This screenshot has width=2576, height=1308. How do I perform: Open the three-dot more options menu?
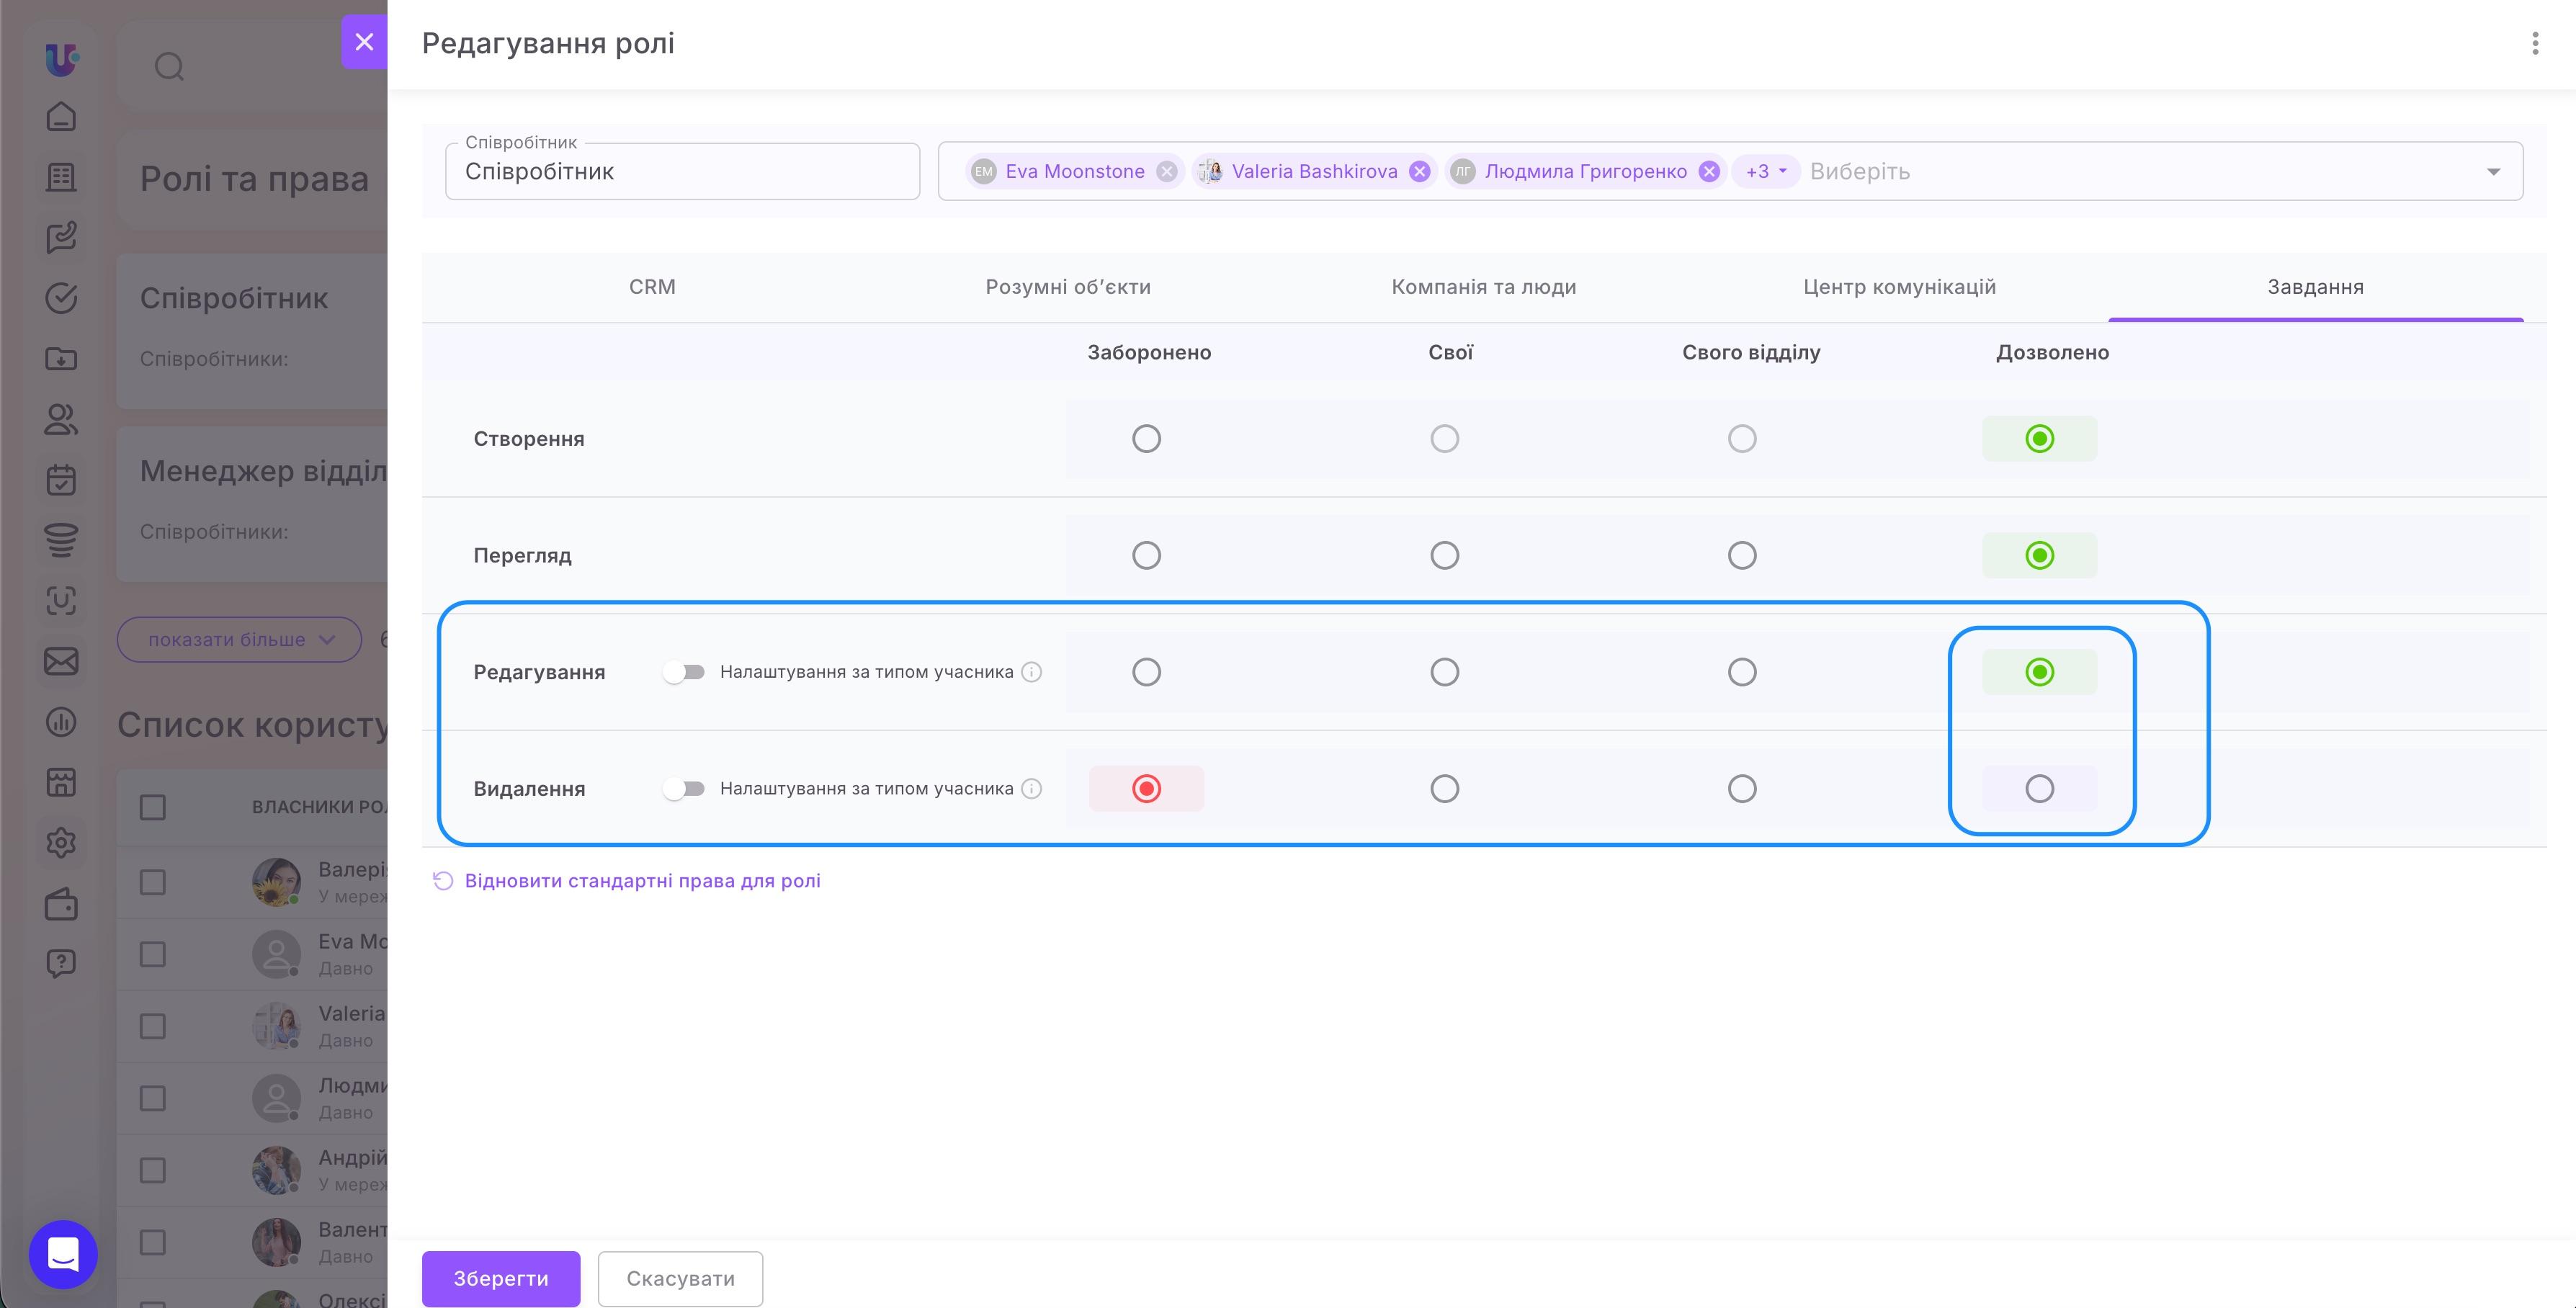[x=2534, y=43]
